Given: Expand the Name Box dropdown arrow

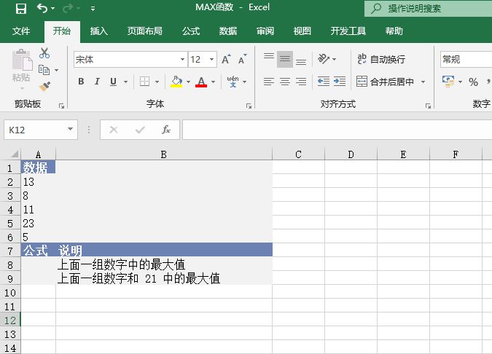Looking at the screenshot, I should [x=71, y=130].
